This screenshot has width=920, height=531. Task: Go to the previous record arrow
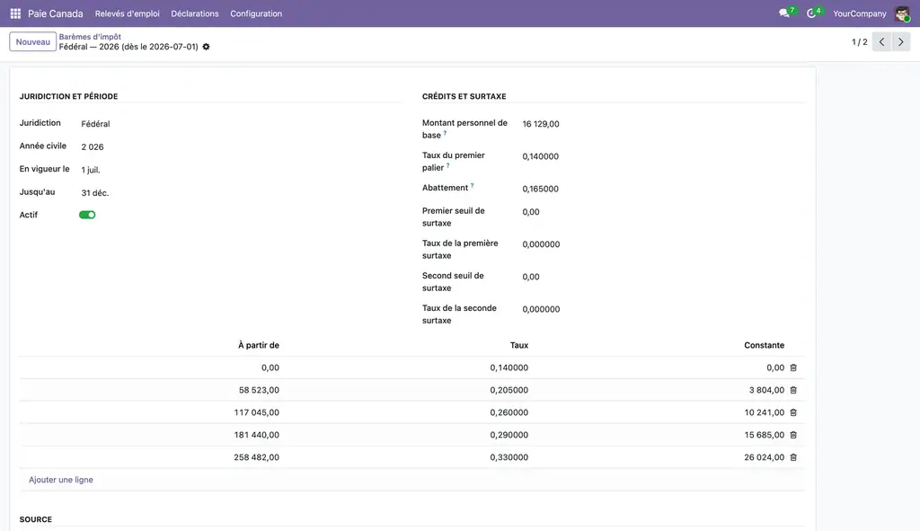881,42
